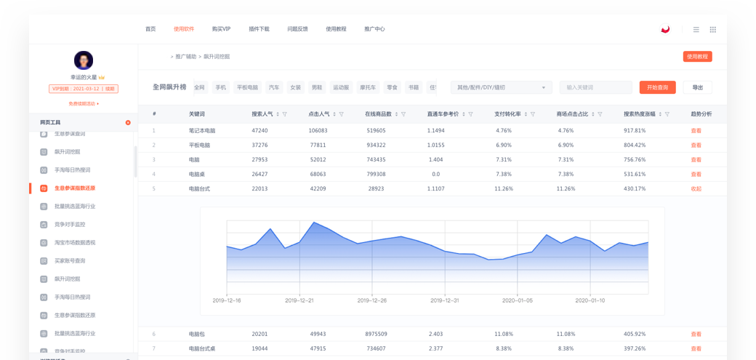The height and width of the screenshot is (360, 756).
Task: Click the icon beside 淘宝市场数据透视
Action: [x=44, y=243]
